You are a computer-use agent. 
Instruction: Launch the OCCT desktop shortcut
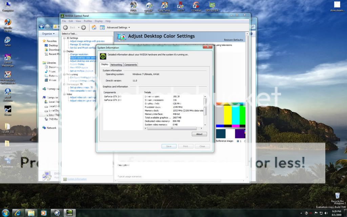tap(181, 7)
